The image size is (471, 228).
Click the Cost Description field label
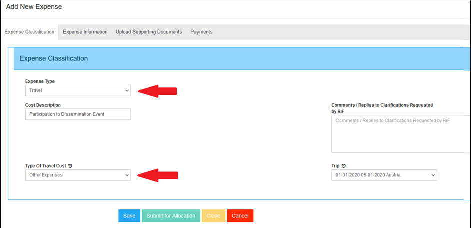click(43, 105)
